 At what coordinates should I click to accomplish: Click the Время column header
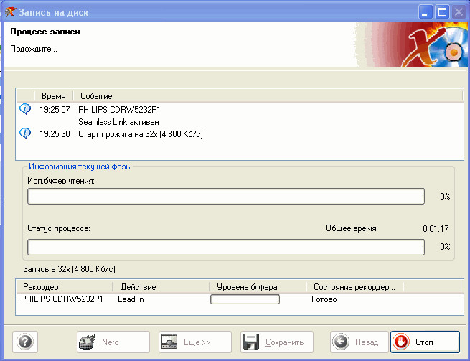pos(54,96)
